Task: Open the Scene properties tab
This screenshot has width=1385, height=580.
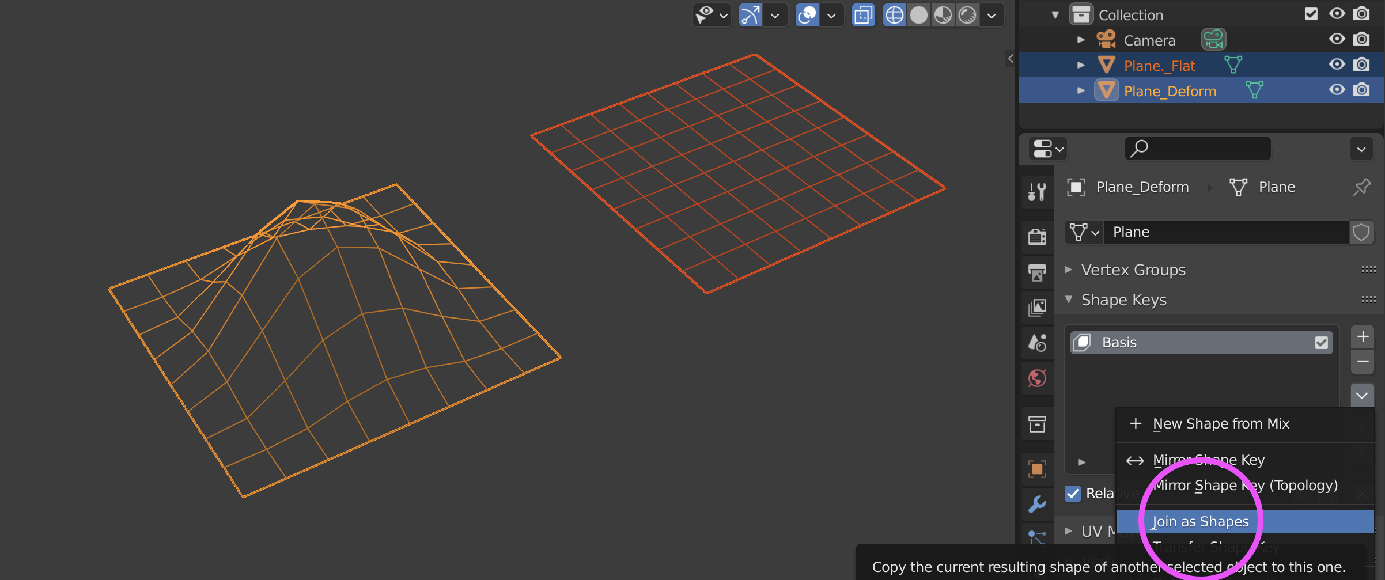Action: pos(1037,343)
